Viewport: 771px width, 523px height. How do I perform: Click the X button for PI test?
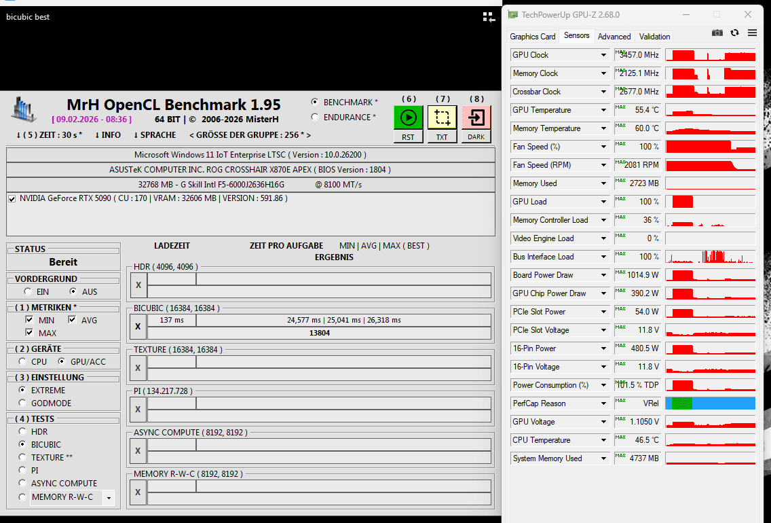pos(138,410)
